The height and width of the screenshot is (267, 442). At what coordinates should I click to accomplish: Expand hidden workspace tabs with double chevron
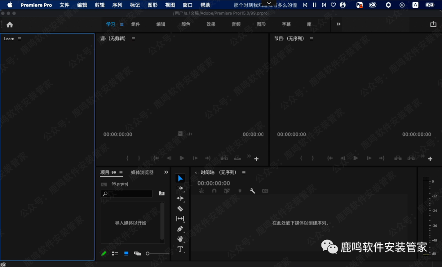pos(338,24)
